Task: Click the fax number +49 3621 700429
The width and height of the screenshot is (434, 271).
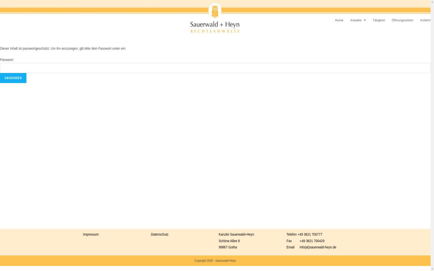Action: point(312,241)
